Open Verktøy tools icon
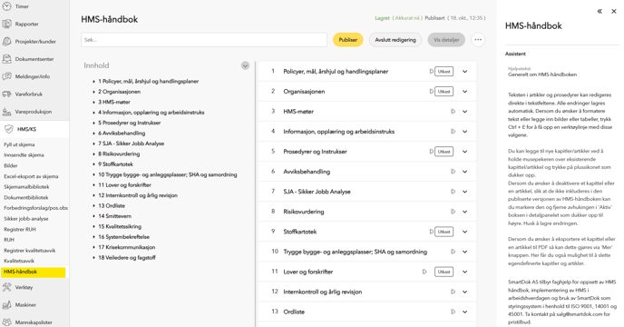This screenshot has width=624, height=327. coord(6,287)
